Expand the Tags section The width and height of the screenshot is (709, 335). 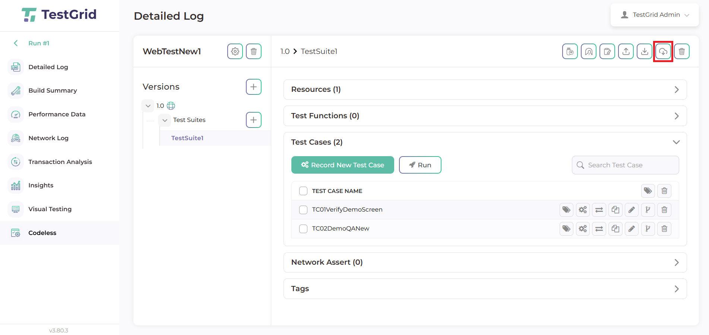coord(485,289)
